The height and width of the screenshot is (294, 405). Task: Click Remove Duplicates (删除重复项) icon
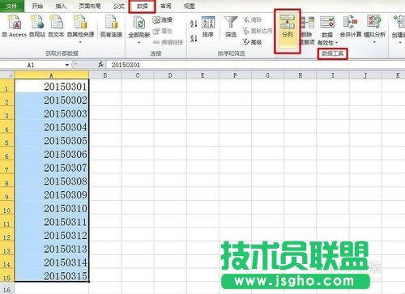pyautogui.click(x=308, y=30)
